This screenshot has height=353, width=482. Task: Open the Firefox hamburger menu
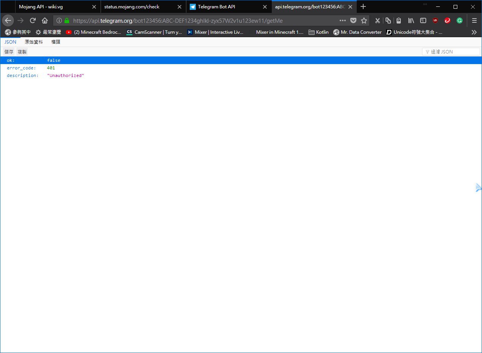click(474, 21)
